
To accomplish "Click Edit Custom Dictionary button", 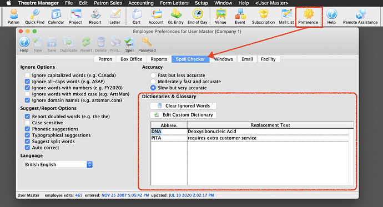I will (x=183, y=115).
